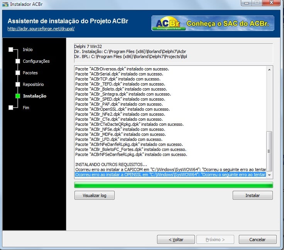Click the log list scroll down arrow
The width and height of the screenshot is (284, 250).
[x=269, y=175]
